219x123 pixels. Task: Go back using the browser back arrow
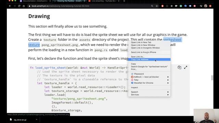pyautogui.click(x=10, y=6)
